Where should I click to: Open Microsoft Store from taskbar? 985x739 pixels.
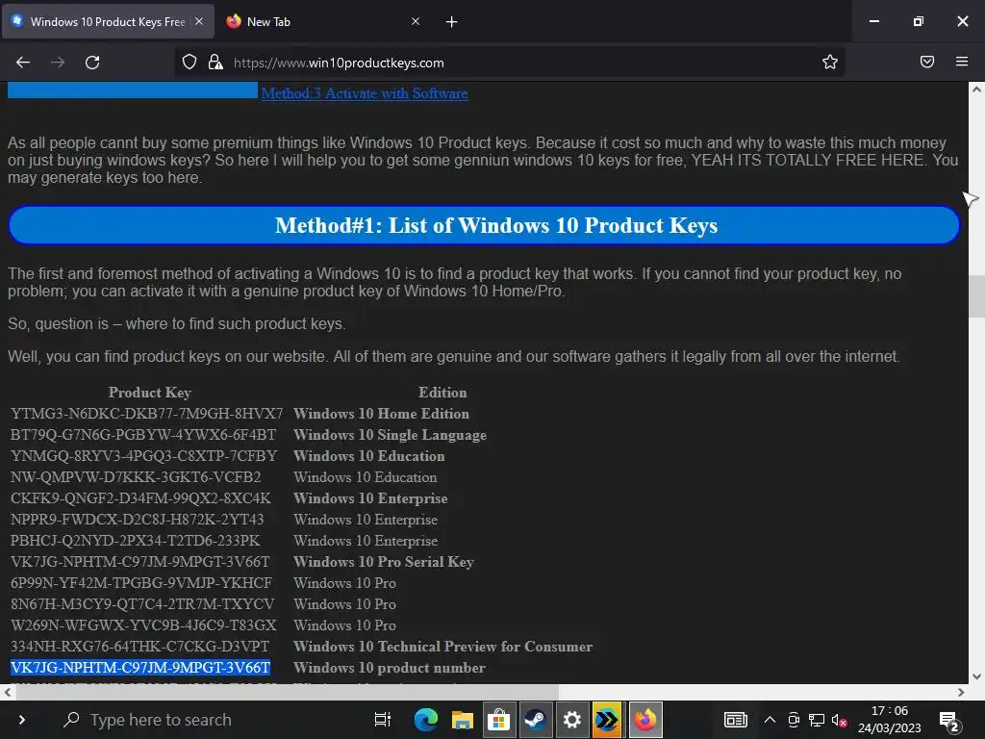[499, 720]
